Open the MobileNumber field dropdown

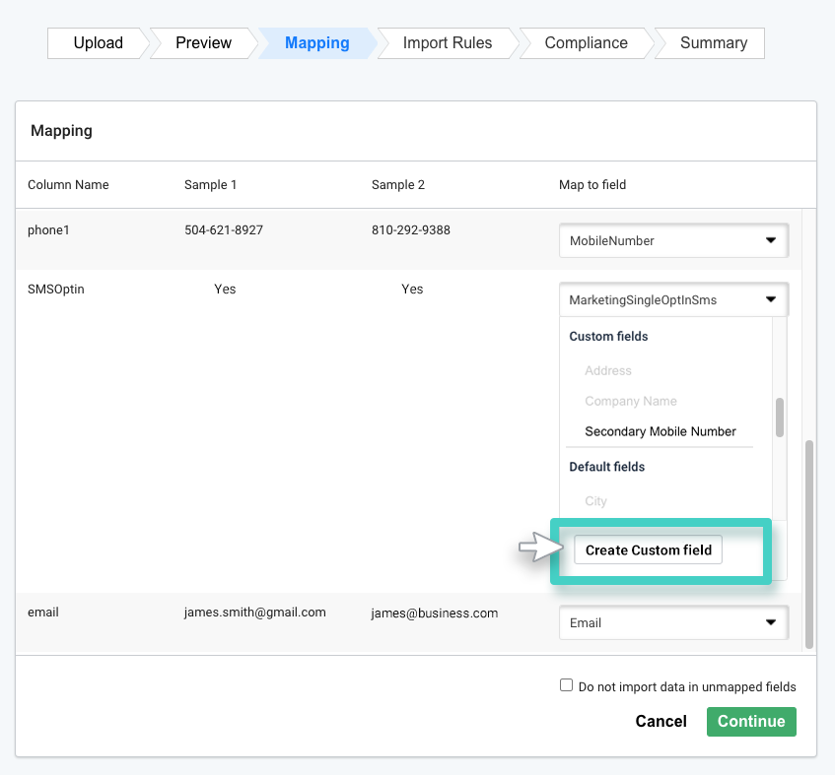673,239
